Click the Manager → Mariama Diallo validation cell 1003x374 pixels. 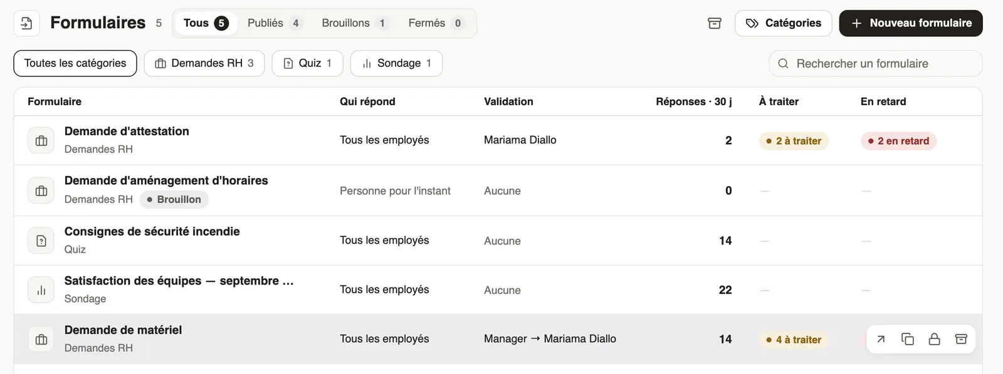point(550,339)
